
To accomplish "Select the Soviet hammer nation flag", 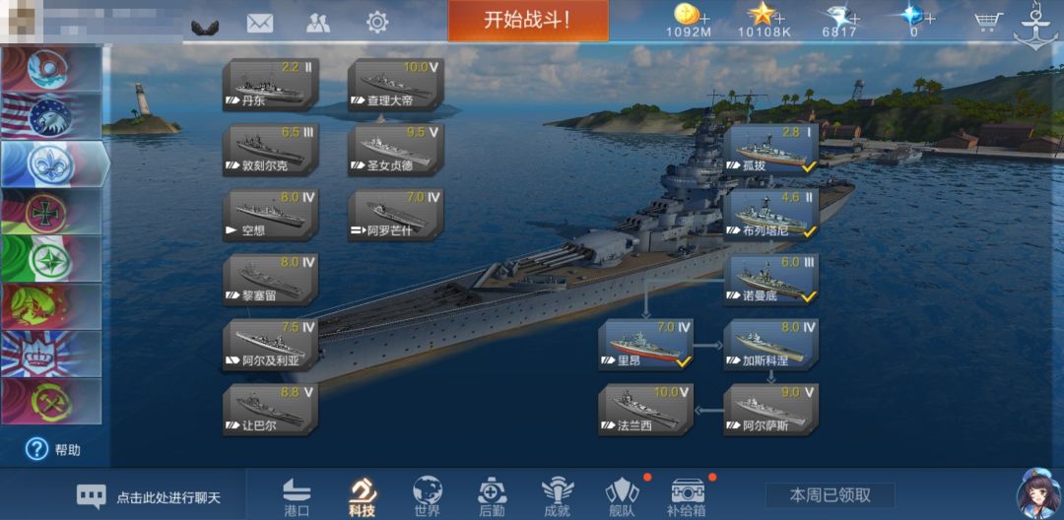I will pos(51,402).
